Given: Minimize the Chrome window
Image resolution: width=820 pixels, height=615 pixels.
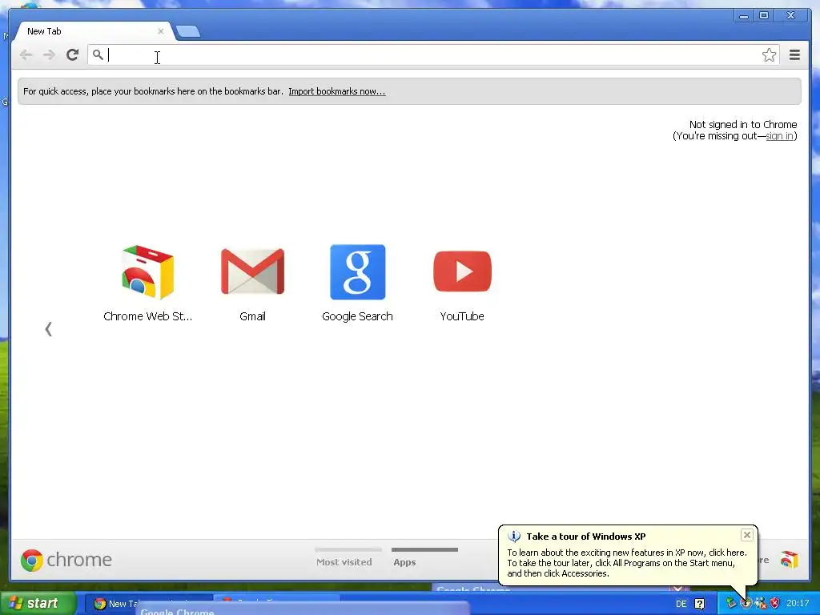Looking at the screenshot, I should [x=744, y=16].
